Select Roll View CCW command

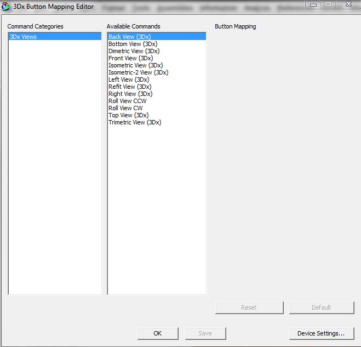pyautogui.click(x=157, y=101)
